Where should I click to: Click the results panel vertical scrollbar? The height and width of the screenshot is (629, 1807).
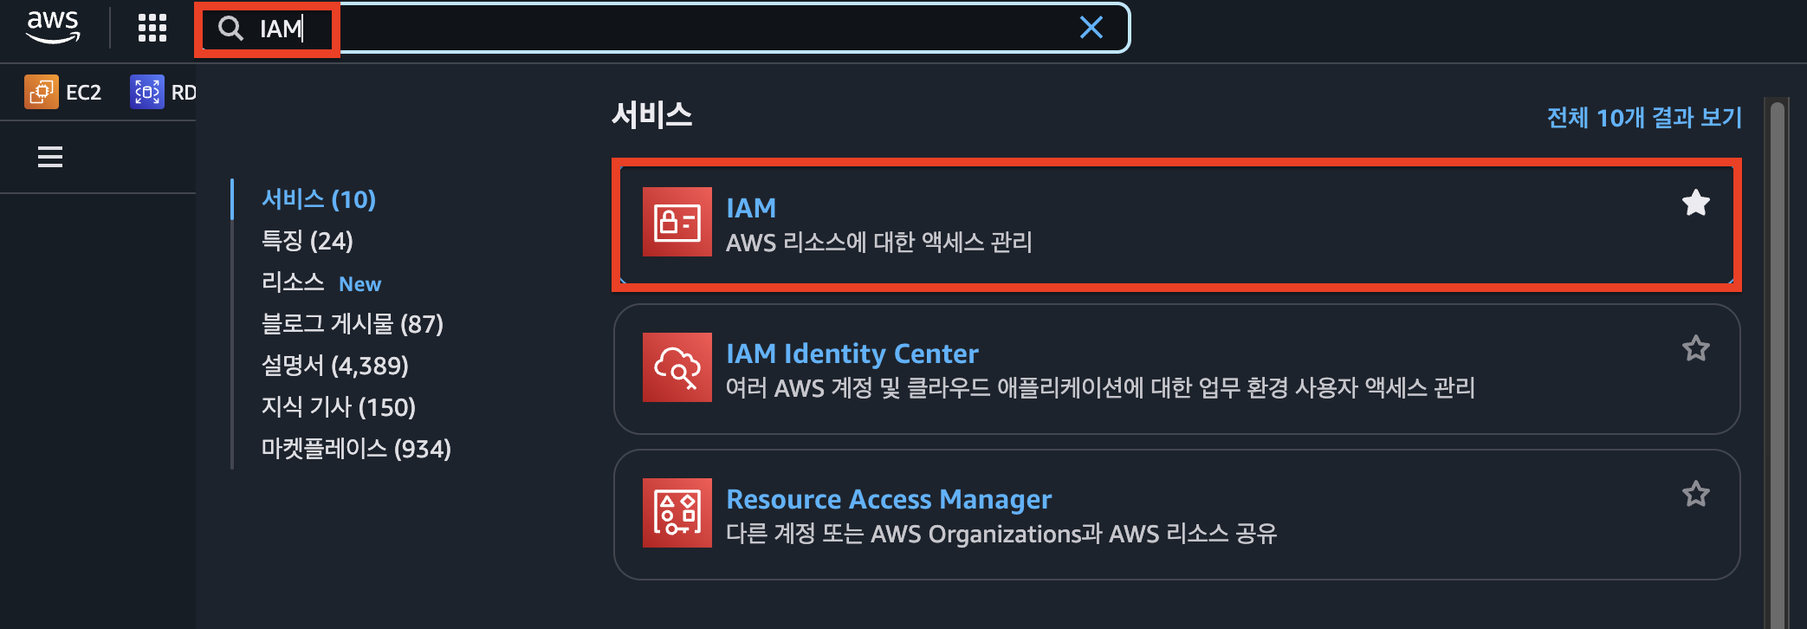tap(1778, 364)
